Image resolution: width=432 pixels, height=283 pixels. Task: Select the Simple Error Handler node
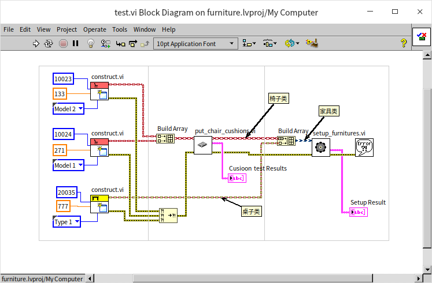(x=364, y=148)
